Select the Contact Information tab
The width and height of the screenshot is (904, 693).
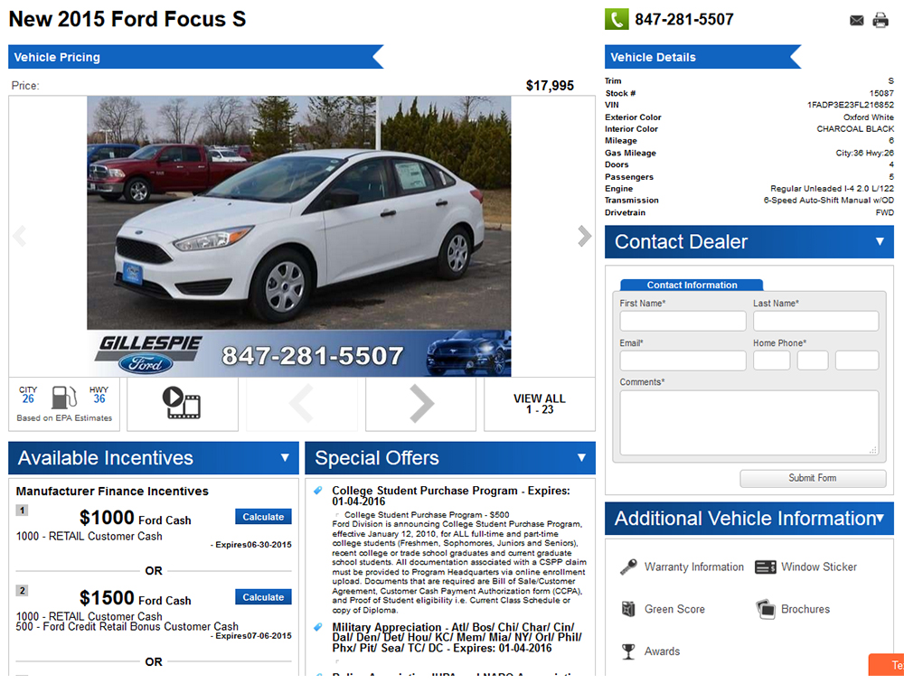pyautogui.click(x=692, y=286)
